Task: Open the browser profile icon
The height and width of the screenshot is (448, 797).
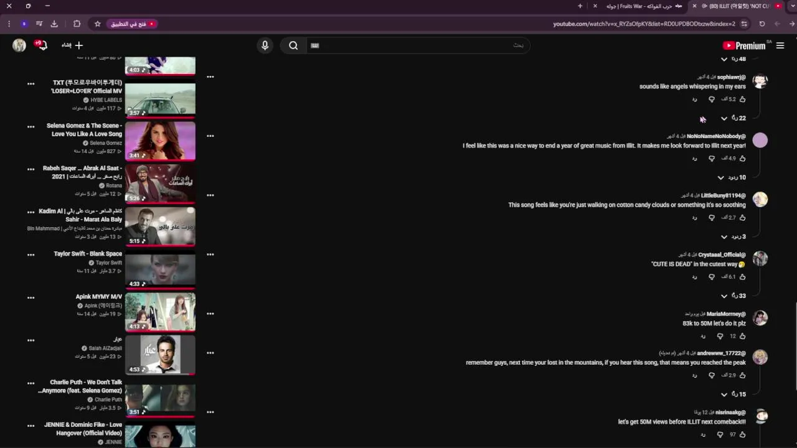Action: click(24, 24)
